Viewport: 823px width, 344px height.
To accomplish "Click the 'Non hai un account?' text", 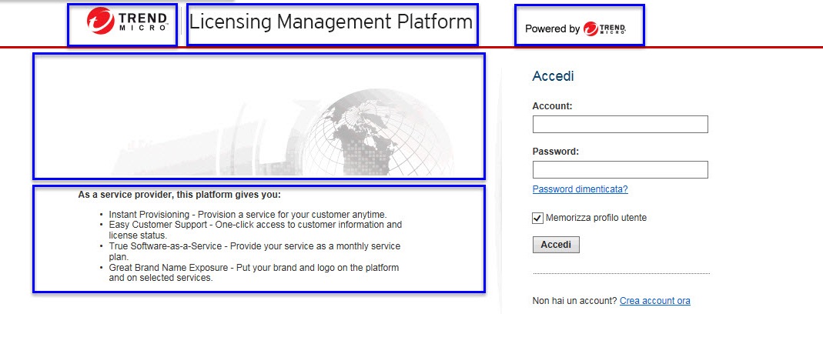I will coord(574,301).
